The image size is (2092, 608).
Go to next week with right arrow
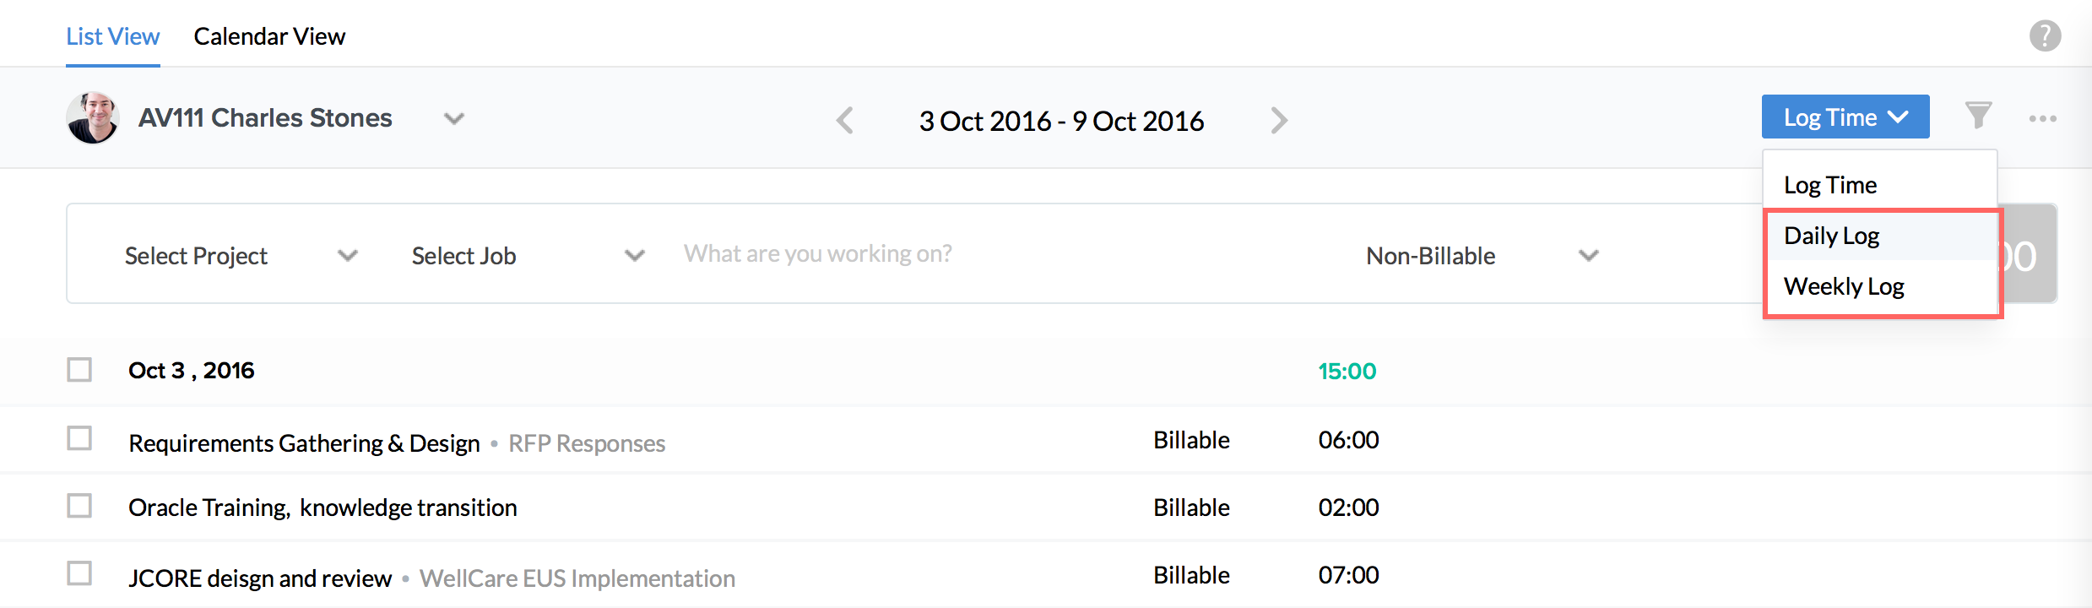(x=1279, y=121)
